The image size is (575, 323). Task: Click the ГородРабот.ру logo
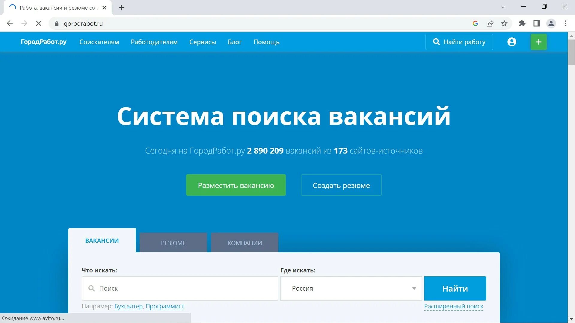click(44, 42)
